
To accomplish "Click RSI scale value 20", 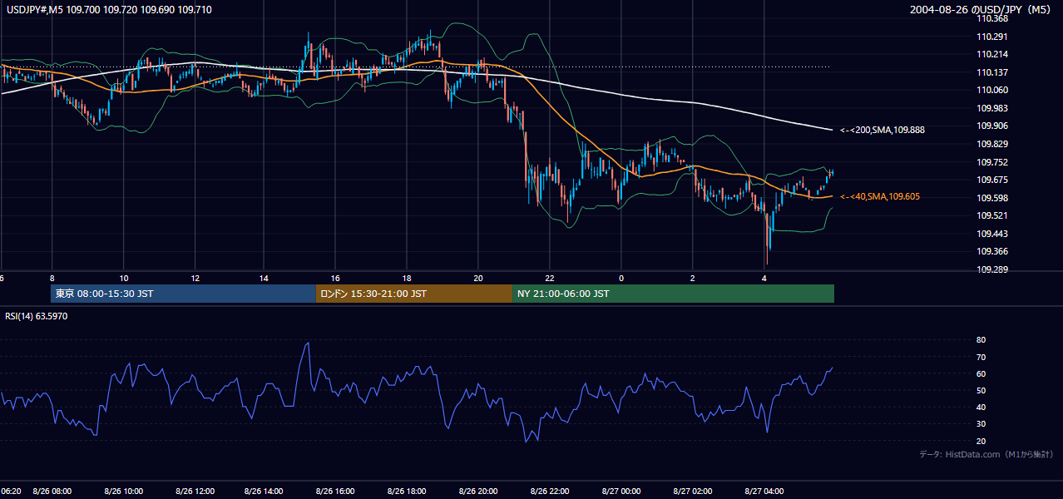I will [x=981, y=441].
